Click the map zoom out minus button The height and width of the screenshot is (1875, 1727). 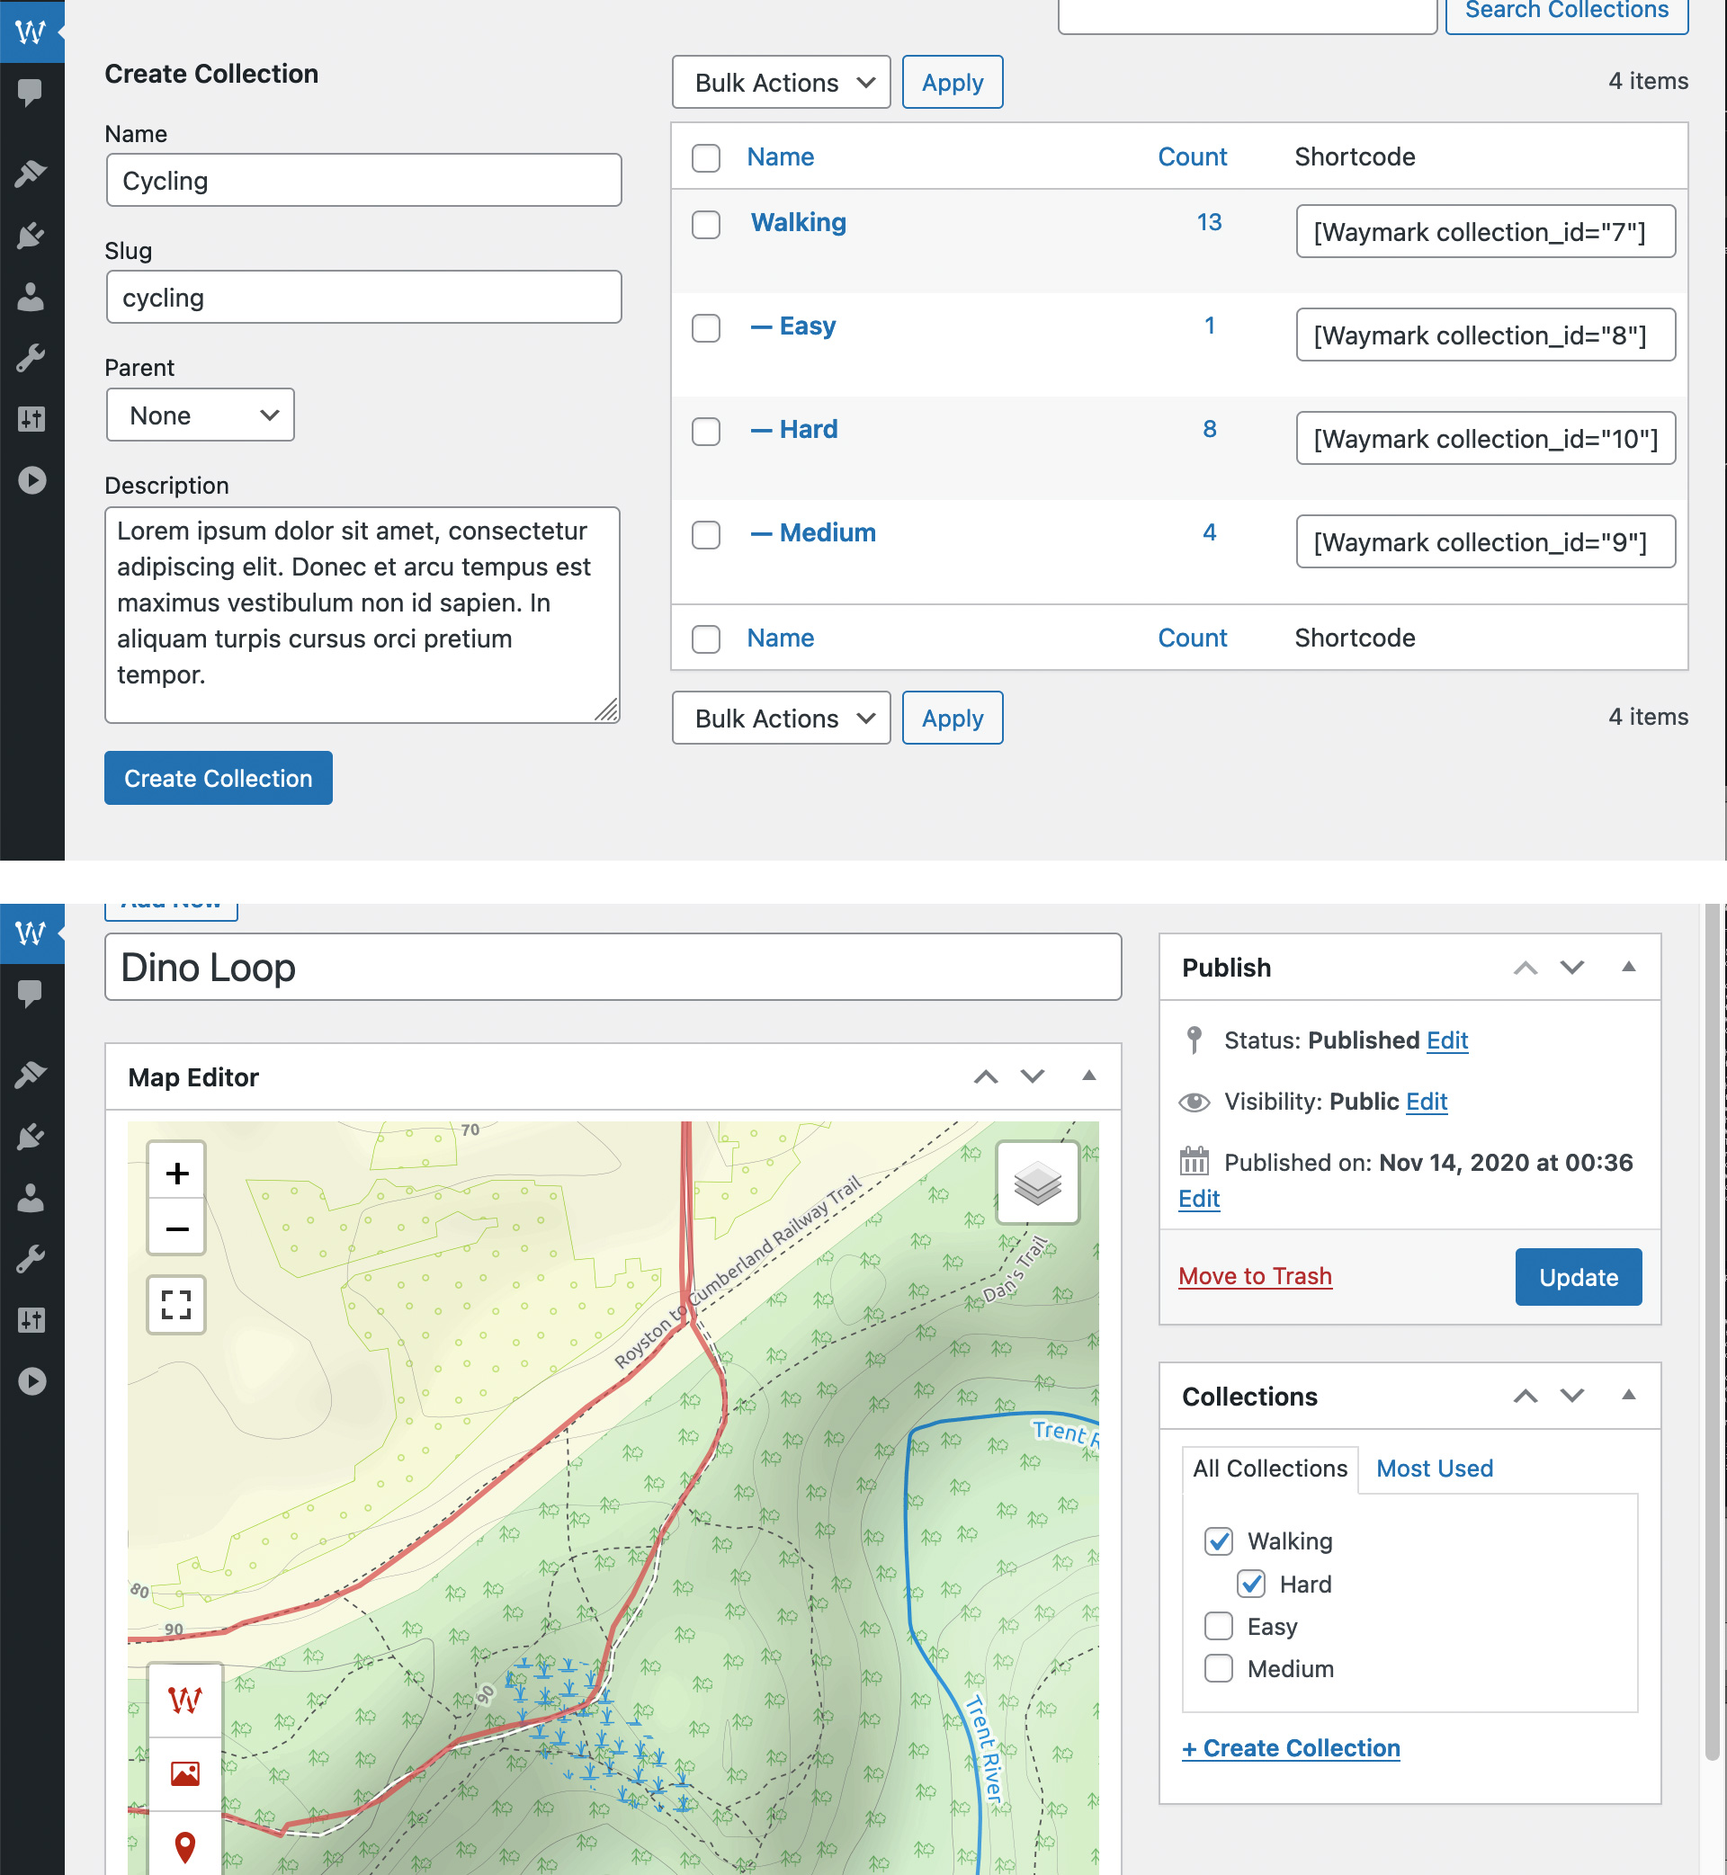(176, 1228)
